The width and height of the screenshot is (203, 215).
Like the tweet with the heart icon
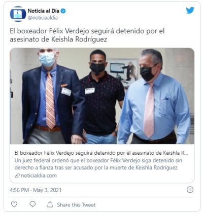[14, 204]
